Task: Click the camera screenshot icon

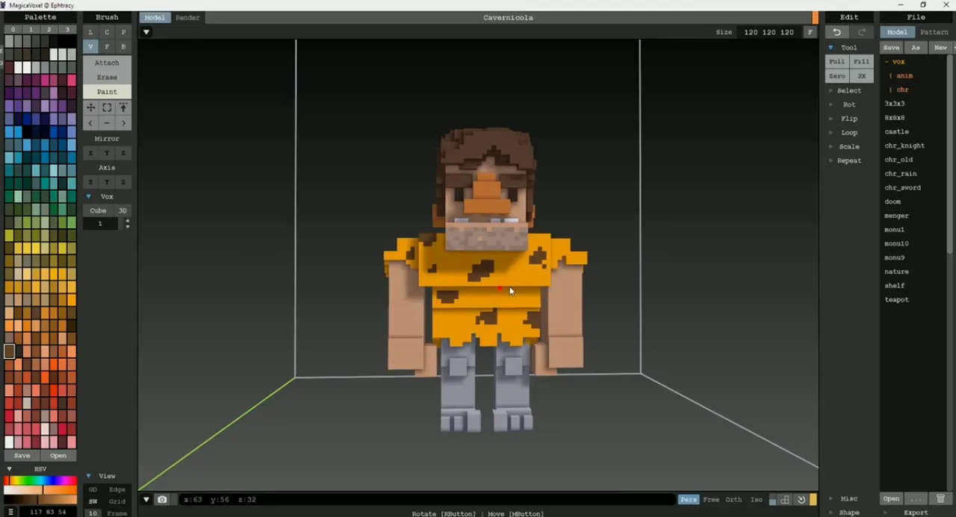Action: point(162,499)
